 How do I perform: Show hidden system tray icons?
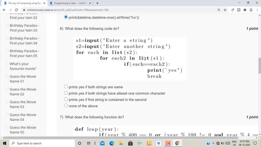click(213, 143)
